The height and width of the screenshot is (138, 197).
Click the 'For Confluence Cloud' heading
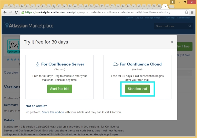click(141, 64)
